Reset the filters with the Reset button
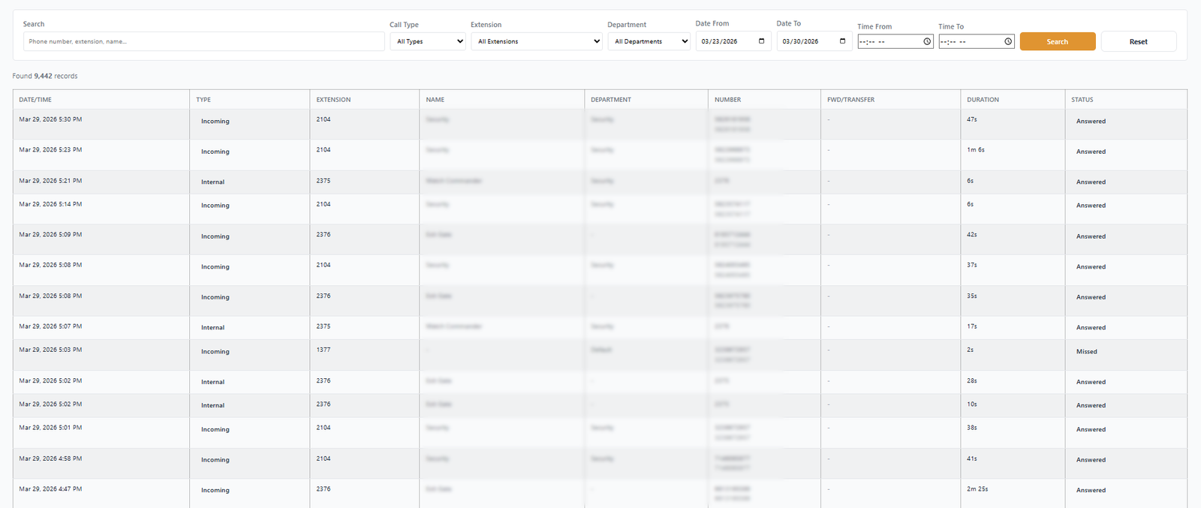Screen dimensions: 1201x508 (1138, 41)
